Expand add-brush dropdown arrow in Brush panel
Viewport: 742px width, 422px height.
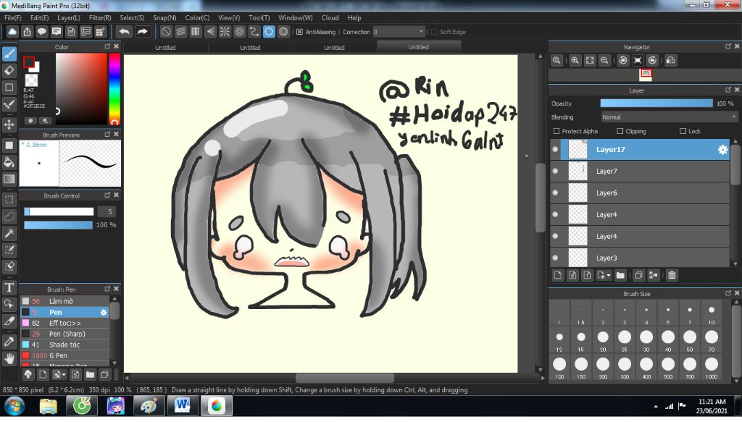64,375
